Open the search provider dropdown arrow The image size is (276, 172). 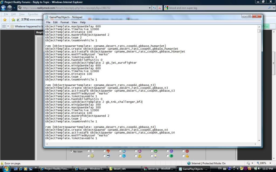tap(273, 8)
